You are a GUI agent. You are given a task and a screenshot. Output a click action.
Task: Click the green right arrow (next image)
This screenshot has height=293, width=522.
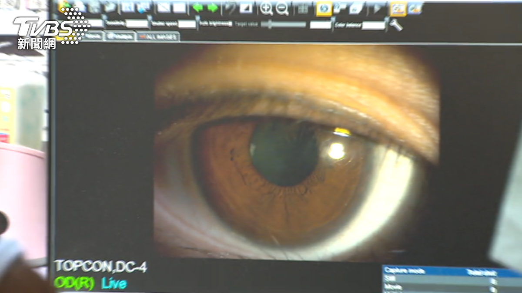213,8
